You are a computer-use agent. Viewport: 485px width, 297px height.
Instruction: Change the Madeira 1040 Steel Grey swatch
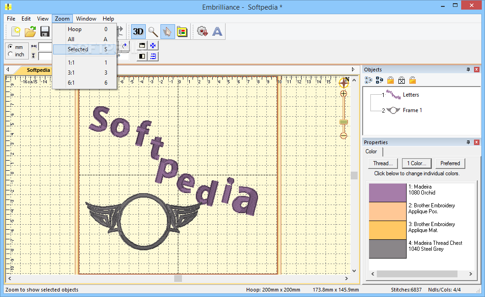coord(387,249)
